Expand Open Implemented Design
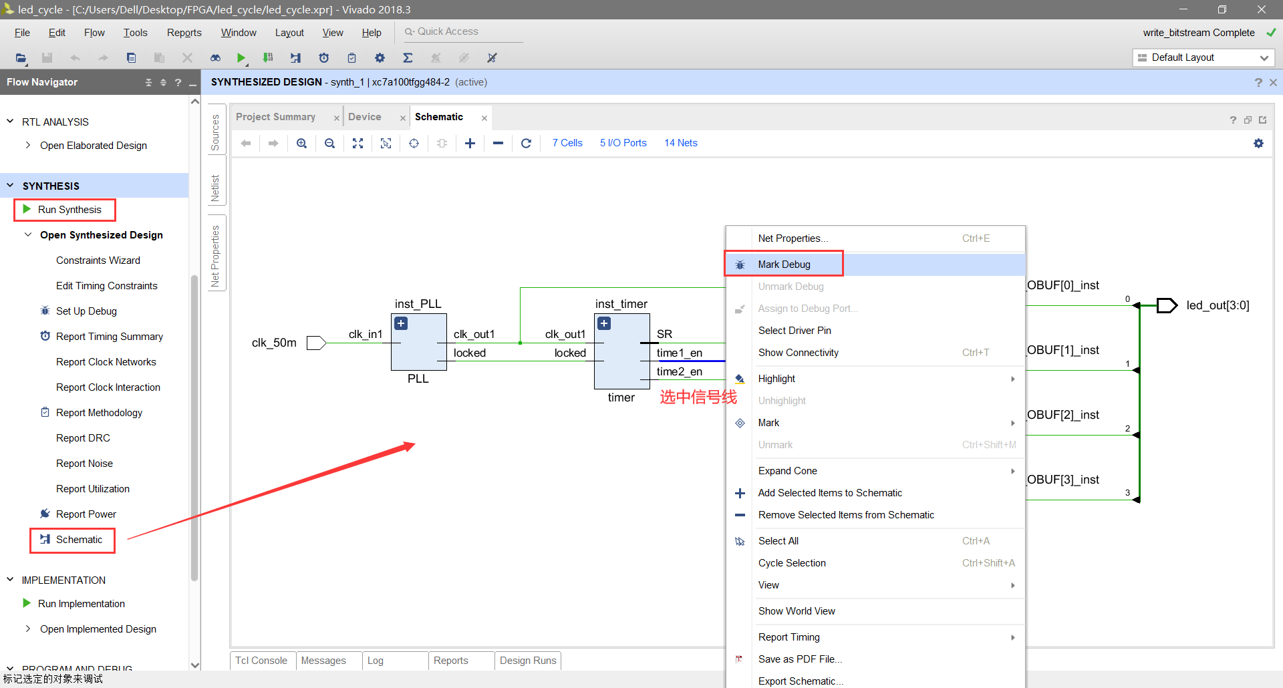The image size is (1283, 688). (x=27, y=629)
